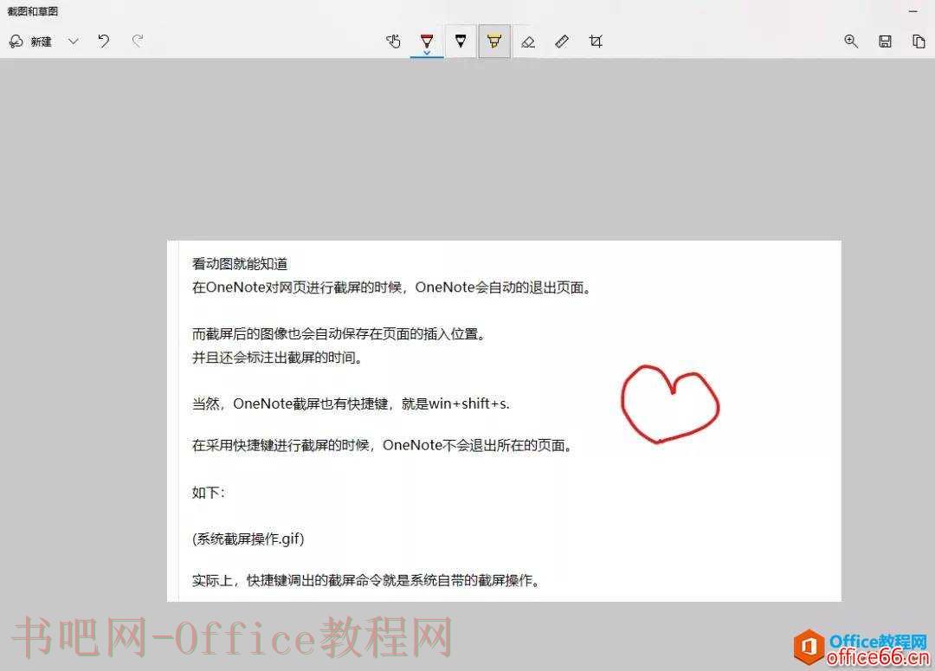Click the text 如下:
The image size is (935, 671).
pyautogui.click(x=208, y=493)
